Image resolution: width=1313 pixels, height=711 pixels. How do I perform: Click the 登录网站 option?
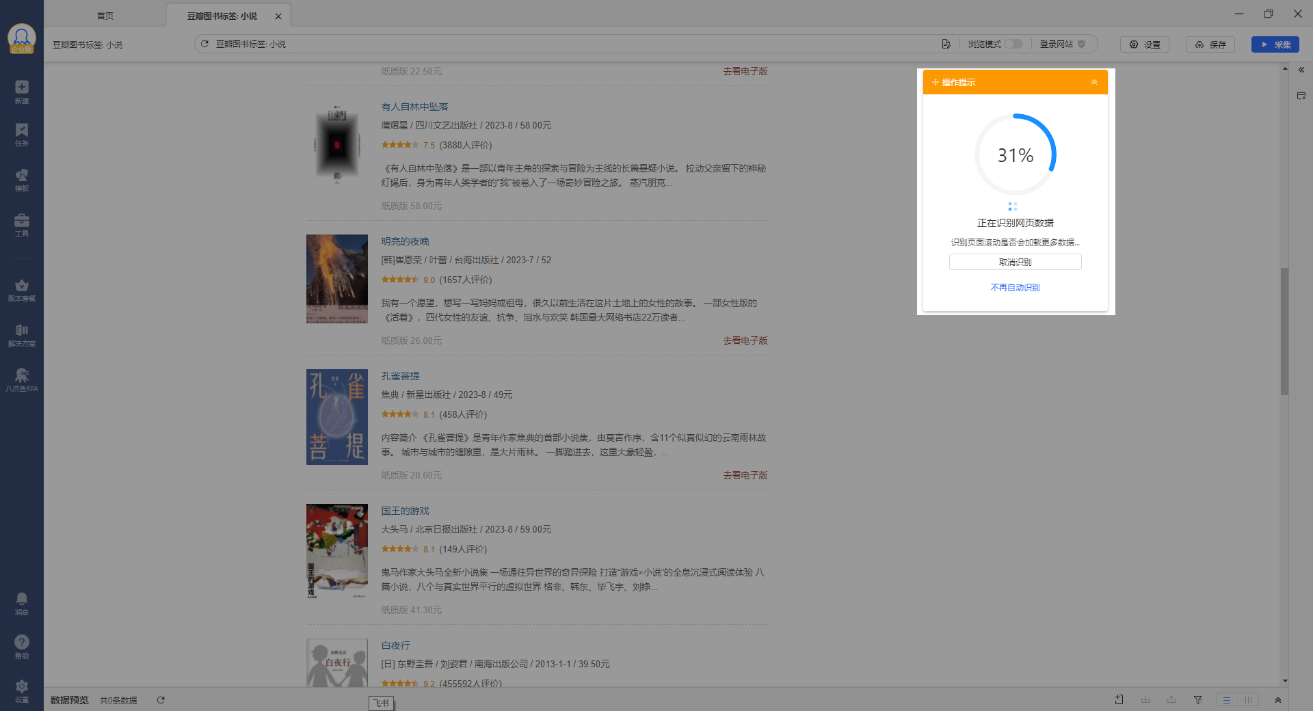pos(1057,44)
